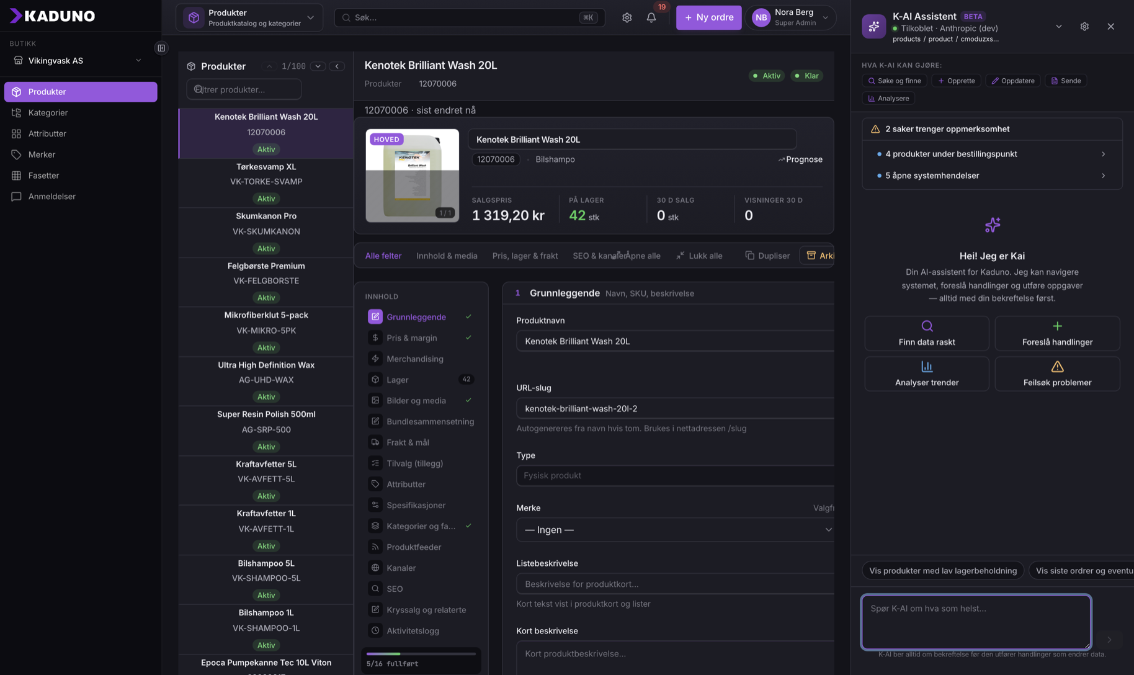Focus the global Søk search field

pyautogui.click(x=470, y=17)
